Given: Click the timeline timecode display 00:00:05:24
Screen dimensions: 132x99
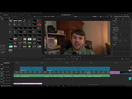Looking at the screenshot, I should click(x=7, y=63).
